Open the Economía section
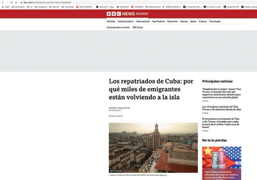This screenshot has height=180, width=257. coord(172,21)
